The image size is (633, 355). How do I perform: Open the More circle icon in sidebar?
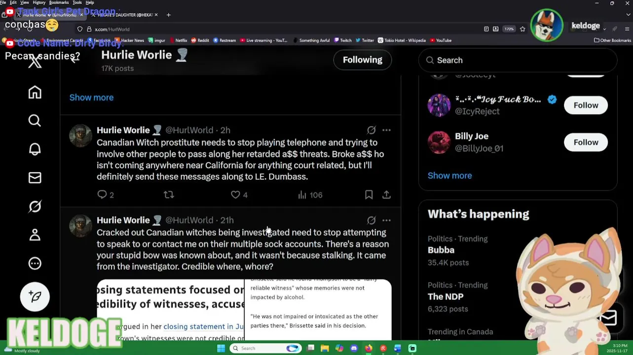pos(35,263)
